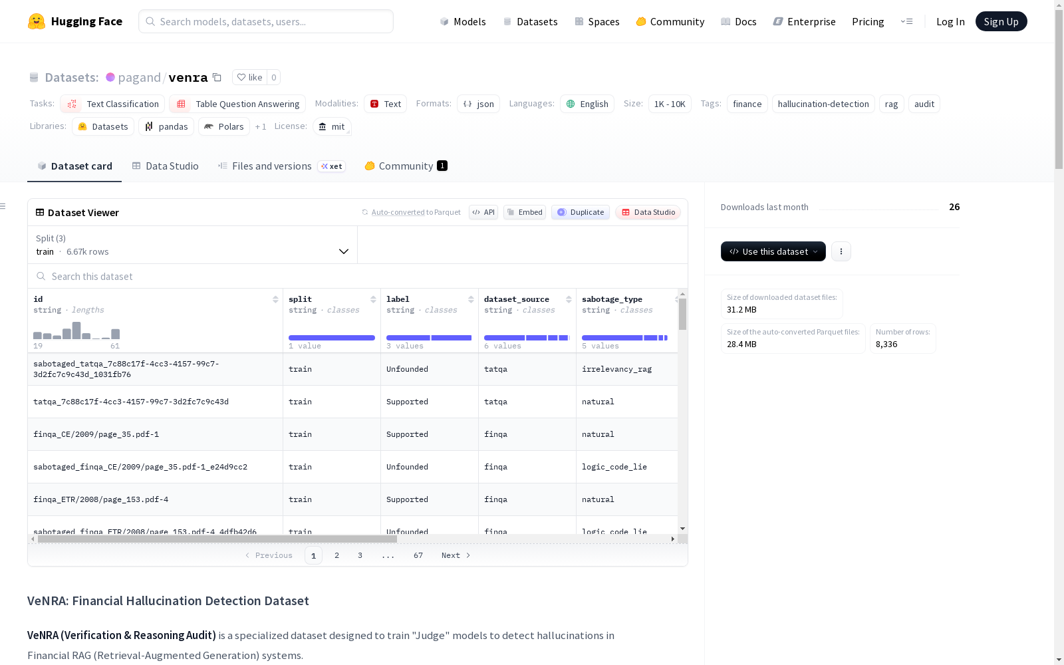This screenshot has width=1064, height=665.
Task: Open the Use this dataset dropdown
Action: (773, 251)
